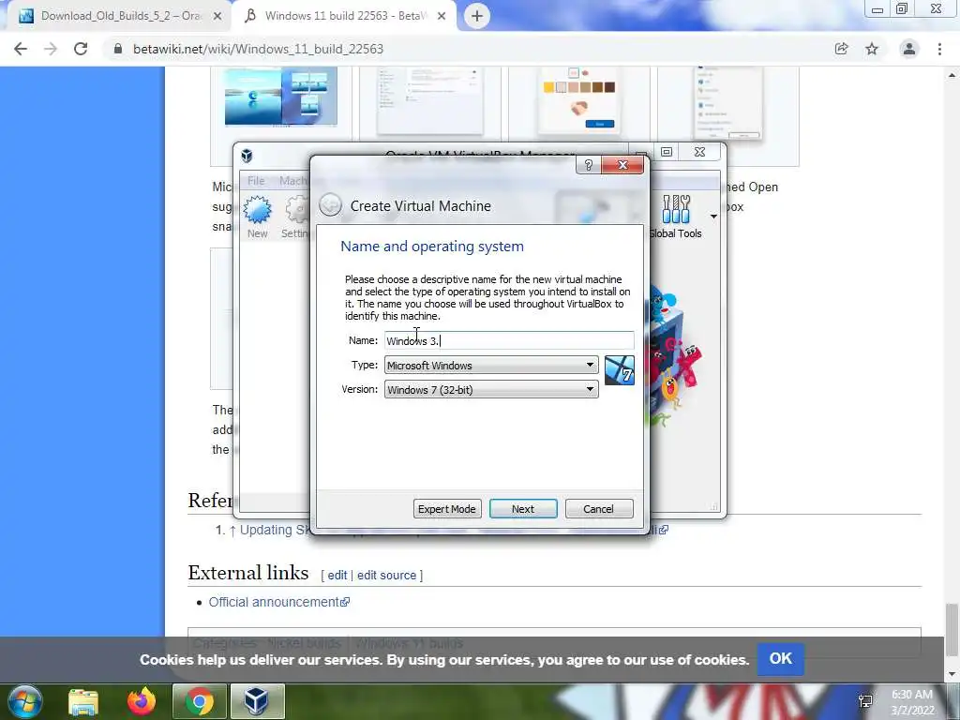Click the VirtualBox cube icon in manager title bar
Screen dimensions: 960x720
(247, 156)
